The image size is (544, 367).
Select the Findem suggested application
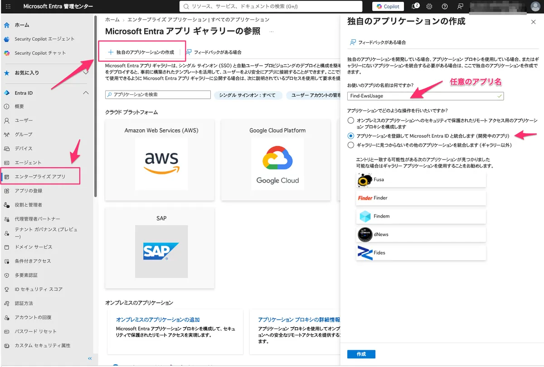click(x=421, y=216)
